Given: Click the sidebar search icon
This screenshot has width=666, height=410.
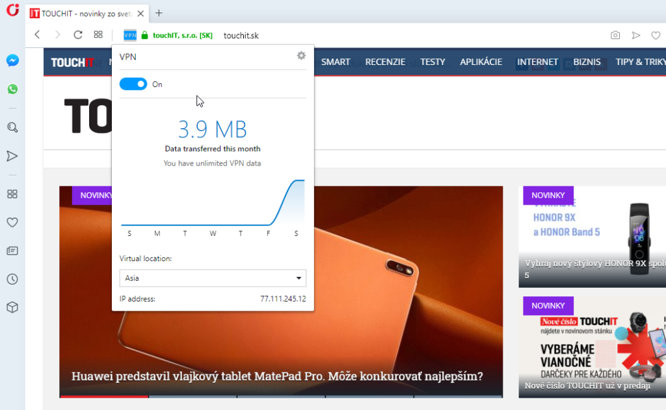Looking at the screenshot, I should (x=12, y=127).
